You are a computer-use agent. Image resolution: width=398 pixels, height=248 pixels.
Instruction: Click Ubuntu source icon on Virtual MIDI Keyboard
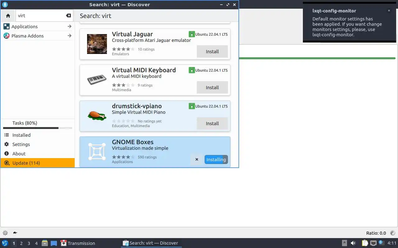192,70
